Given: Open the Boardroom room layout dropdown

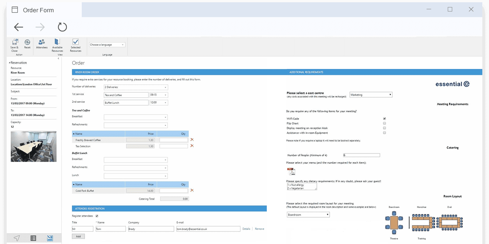Looking at the screenshot, I should [x=308, y=215].
